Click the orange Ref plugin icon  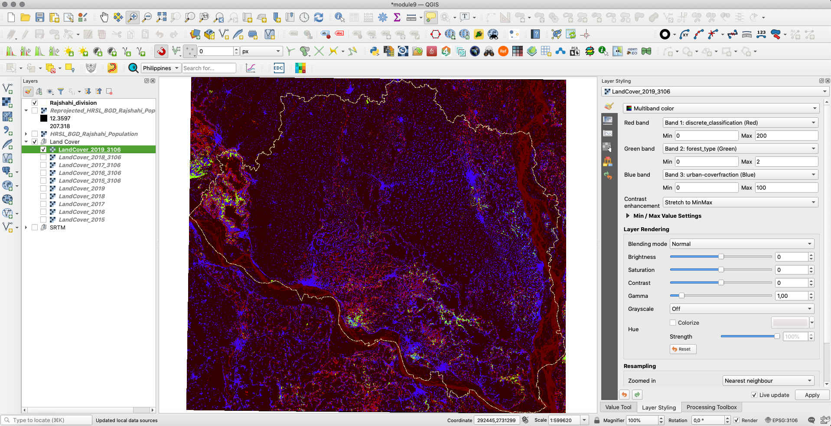tap(503, 52)
